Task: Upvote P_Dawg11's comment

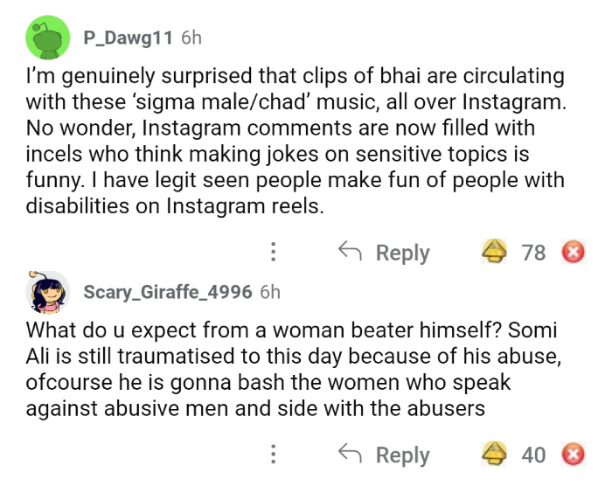Action: [495, 253]
